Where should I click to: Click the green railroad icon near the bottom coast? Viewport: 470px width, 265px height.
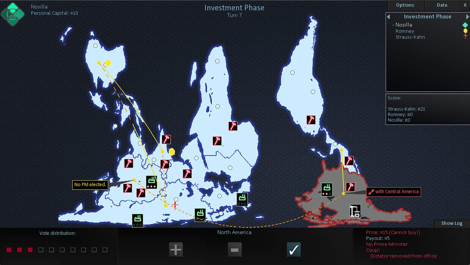200,215
